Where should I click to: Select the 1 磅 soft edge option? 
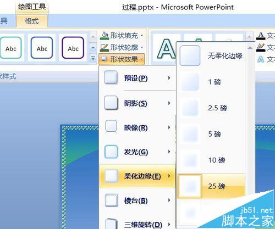[x=211, y=82]
